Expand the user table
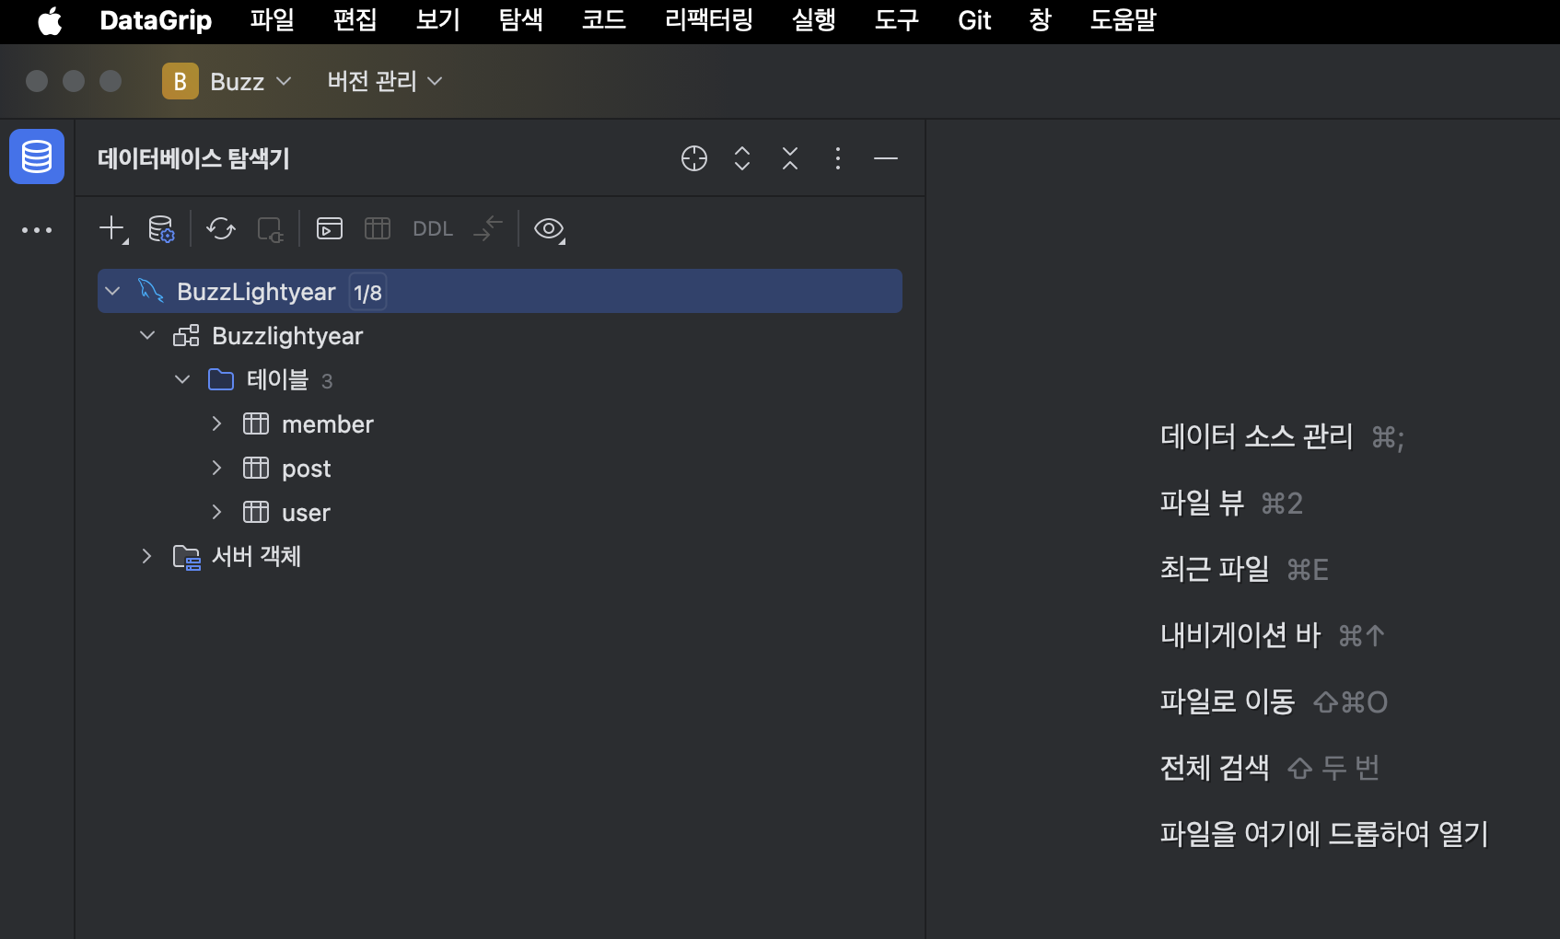The image size is (1560, 939). [217, 512]
